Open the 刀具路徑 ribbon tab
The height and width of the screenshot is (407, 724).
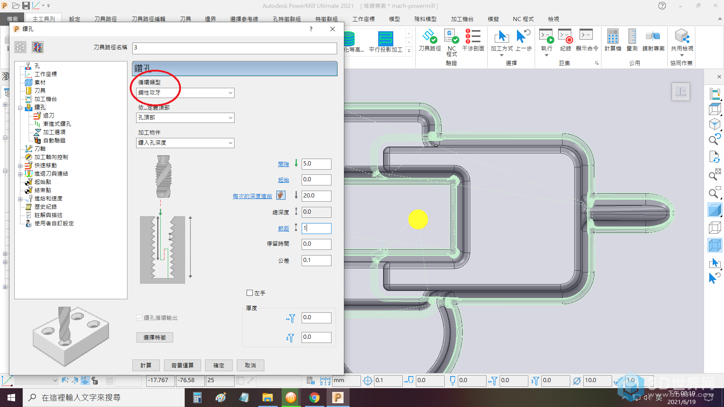point(105,19)
